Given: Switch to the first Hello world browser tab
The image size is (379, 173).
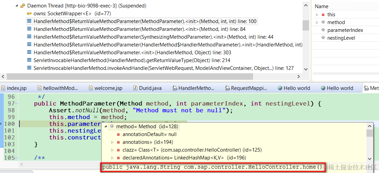Looking at the screenshot, I should click(294, 88).
